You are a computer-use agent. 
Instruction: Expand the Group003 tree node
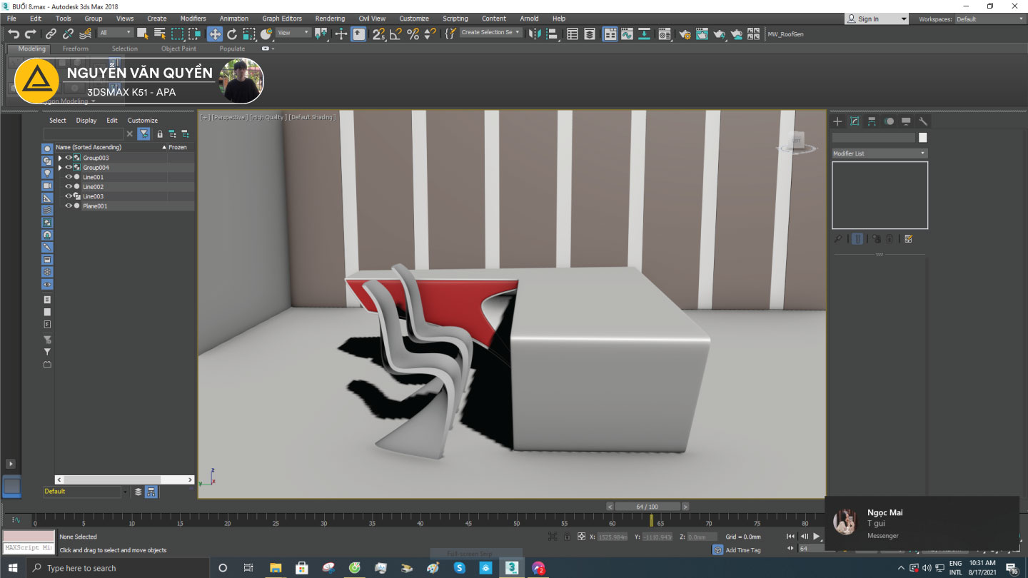click(x=60, y=158)
